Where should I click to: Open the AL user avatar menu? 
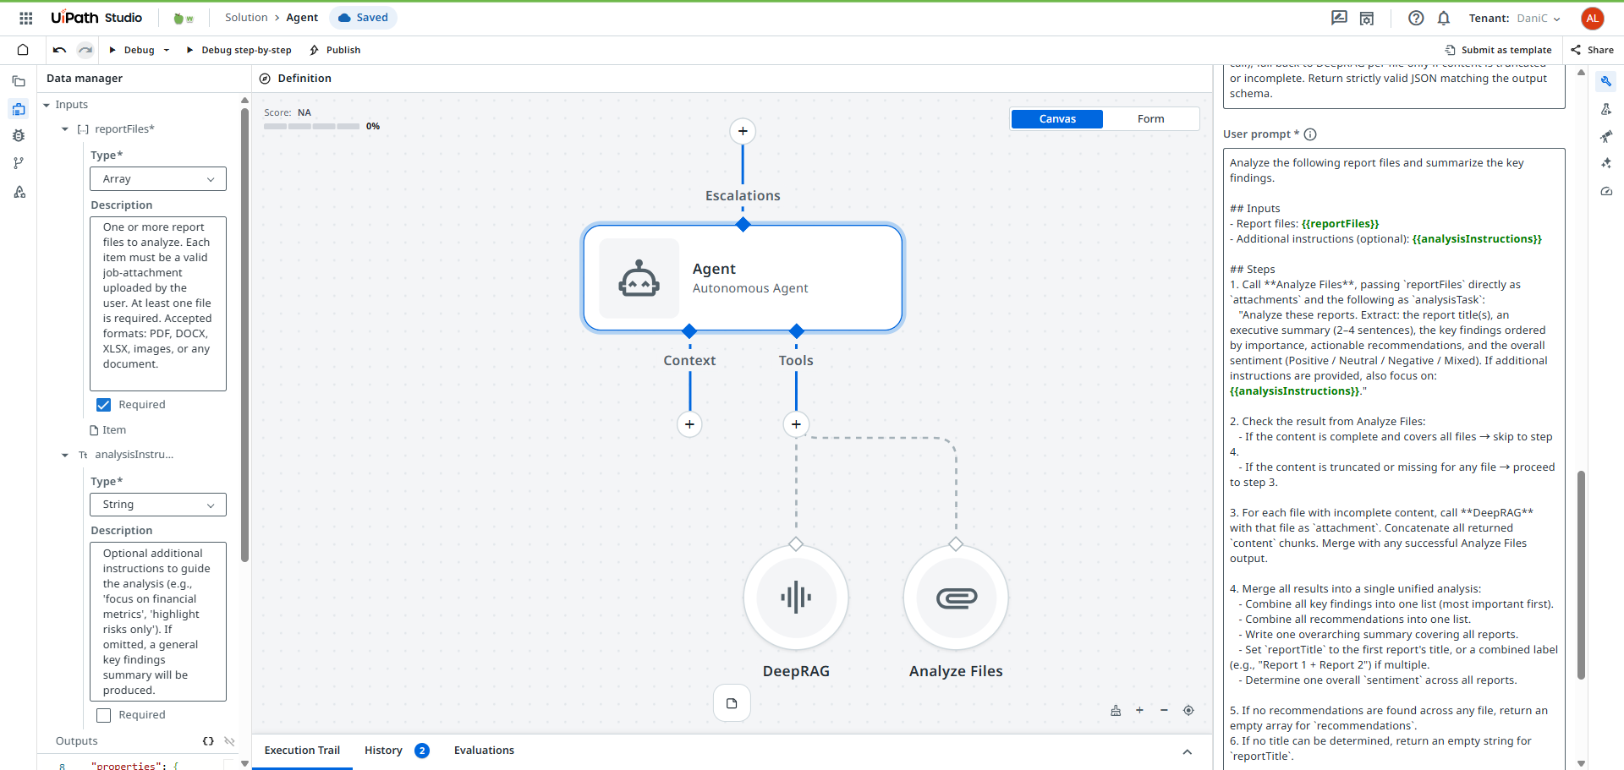[x=1593, y=18]
